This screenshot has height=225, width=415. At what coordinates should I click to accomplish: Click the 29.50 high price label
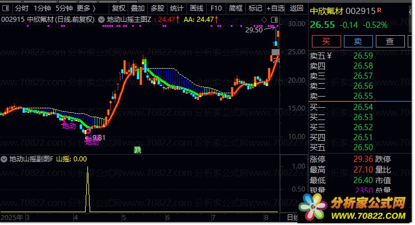[254, 30]
